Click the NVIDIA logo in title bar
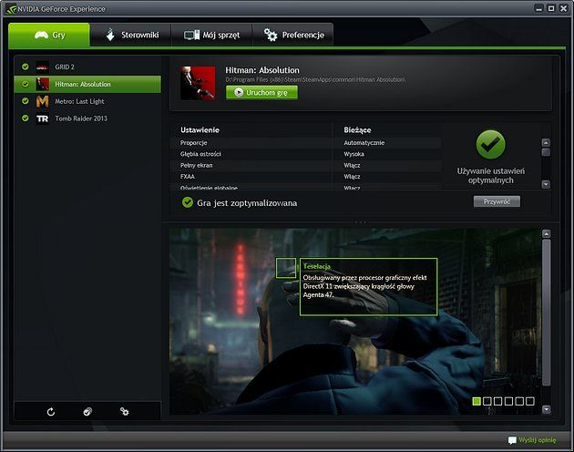 tap(11, 9)
